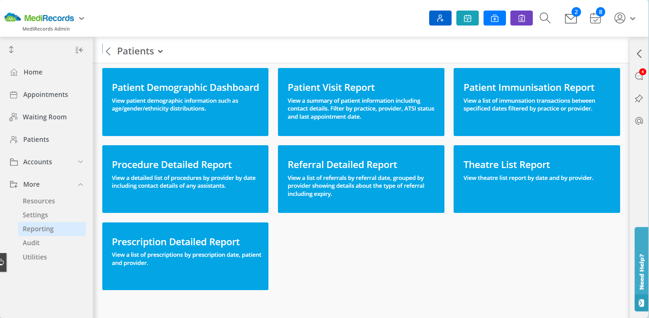Go to Home in the sidebar
Viewport: 649px width, 318px height.
coord(33,72)
